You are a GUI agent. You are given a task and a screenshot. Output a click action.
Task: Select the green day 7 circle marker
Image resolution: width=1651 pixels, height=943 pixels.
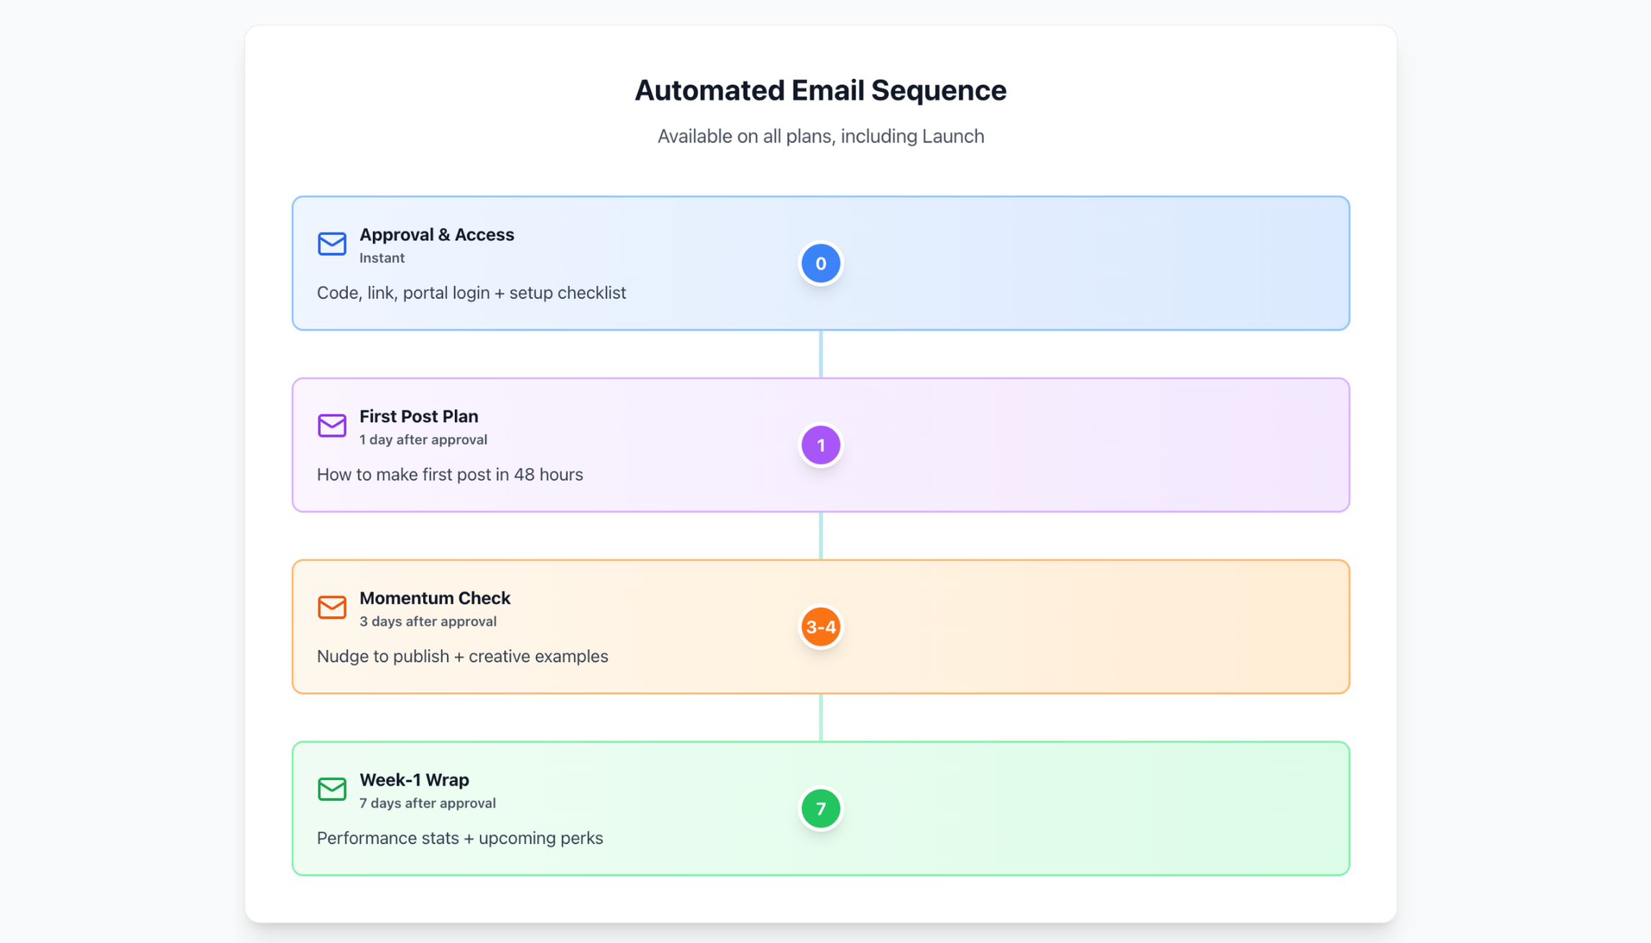pyautogui.click(x=820, y=809)
